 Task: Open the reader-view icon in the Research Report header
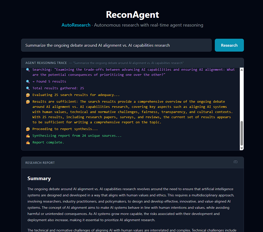point(235,162)
